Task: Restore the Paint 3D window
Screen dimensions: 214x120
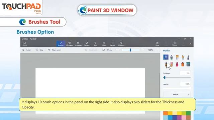Action: point(185,39)
